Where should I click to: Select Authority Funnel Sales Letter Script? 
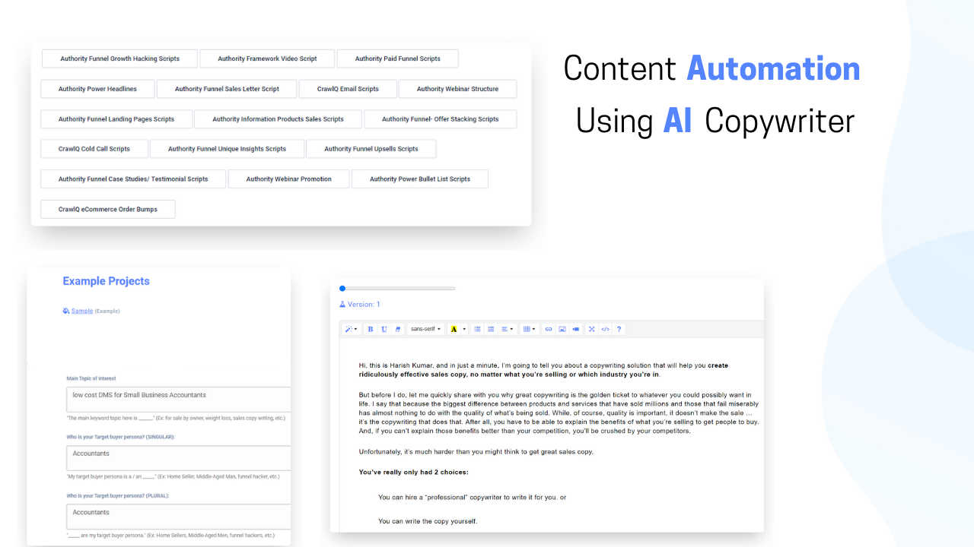[227, 89]
